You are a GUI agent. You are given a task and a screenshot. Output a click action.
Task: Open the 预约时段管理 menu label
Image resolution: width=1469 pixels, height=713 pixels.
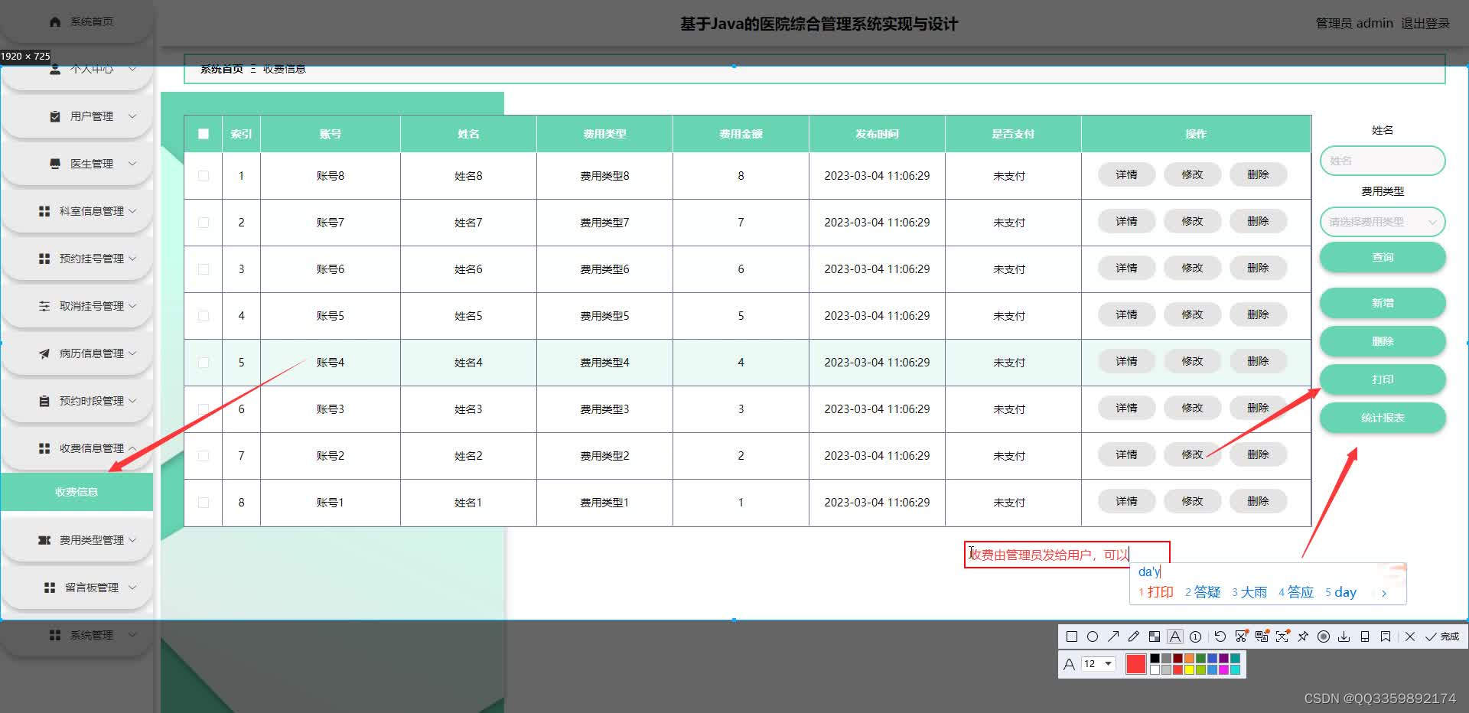coord(92,401)
